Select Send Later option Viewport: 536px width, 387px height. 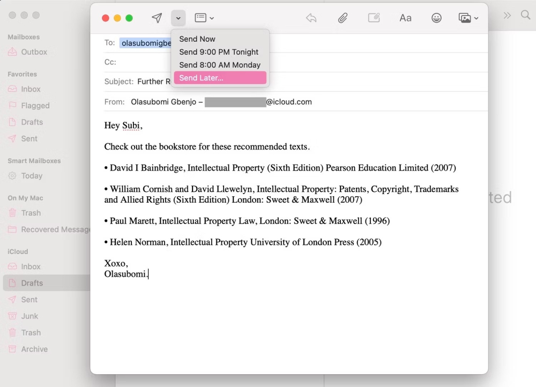point(200,78)
